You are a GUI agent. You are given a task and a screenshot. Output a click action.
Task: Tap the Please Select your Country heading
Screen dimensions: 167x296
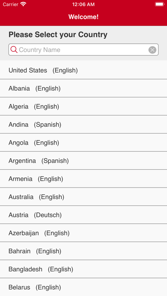pos(58,34)
